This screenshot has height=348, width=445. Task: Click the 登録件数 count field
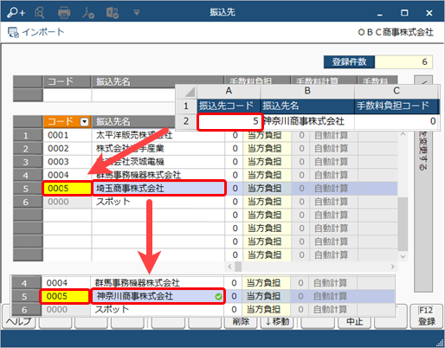pos(403,61)
